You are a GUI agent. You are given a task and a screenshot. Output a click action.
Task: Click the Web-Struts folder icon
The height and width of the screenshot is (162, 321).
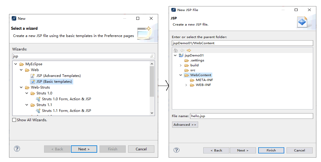point(27,87)
